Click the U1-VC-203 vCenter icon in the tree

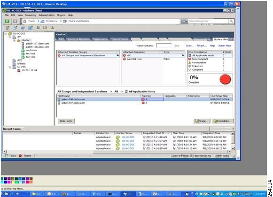click(x=10, y=34)
